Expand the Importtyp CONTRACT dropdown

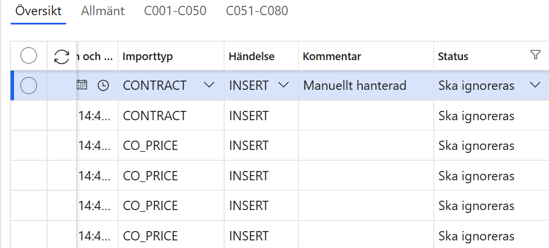[x=209, y=85]
